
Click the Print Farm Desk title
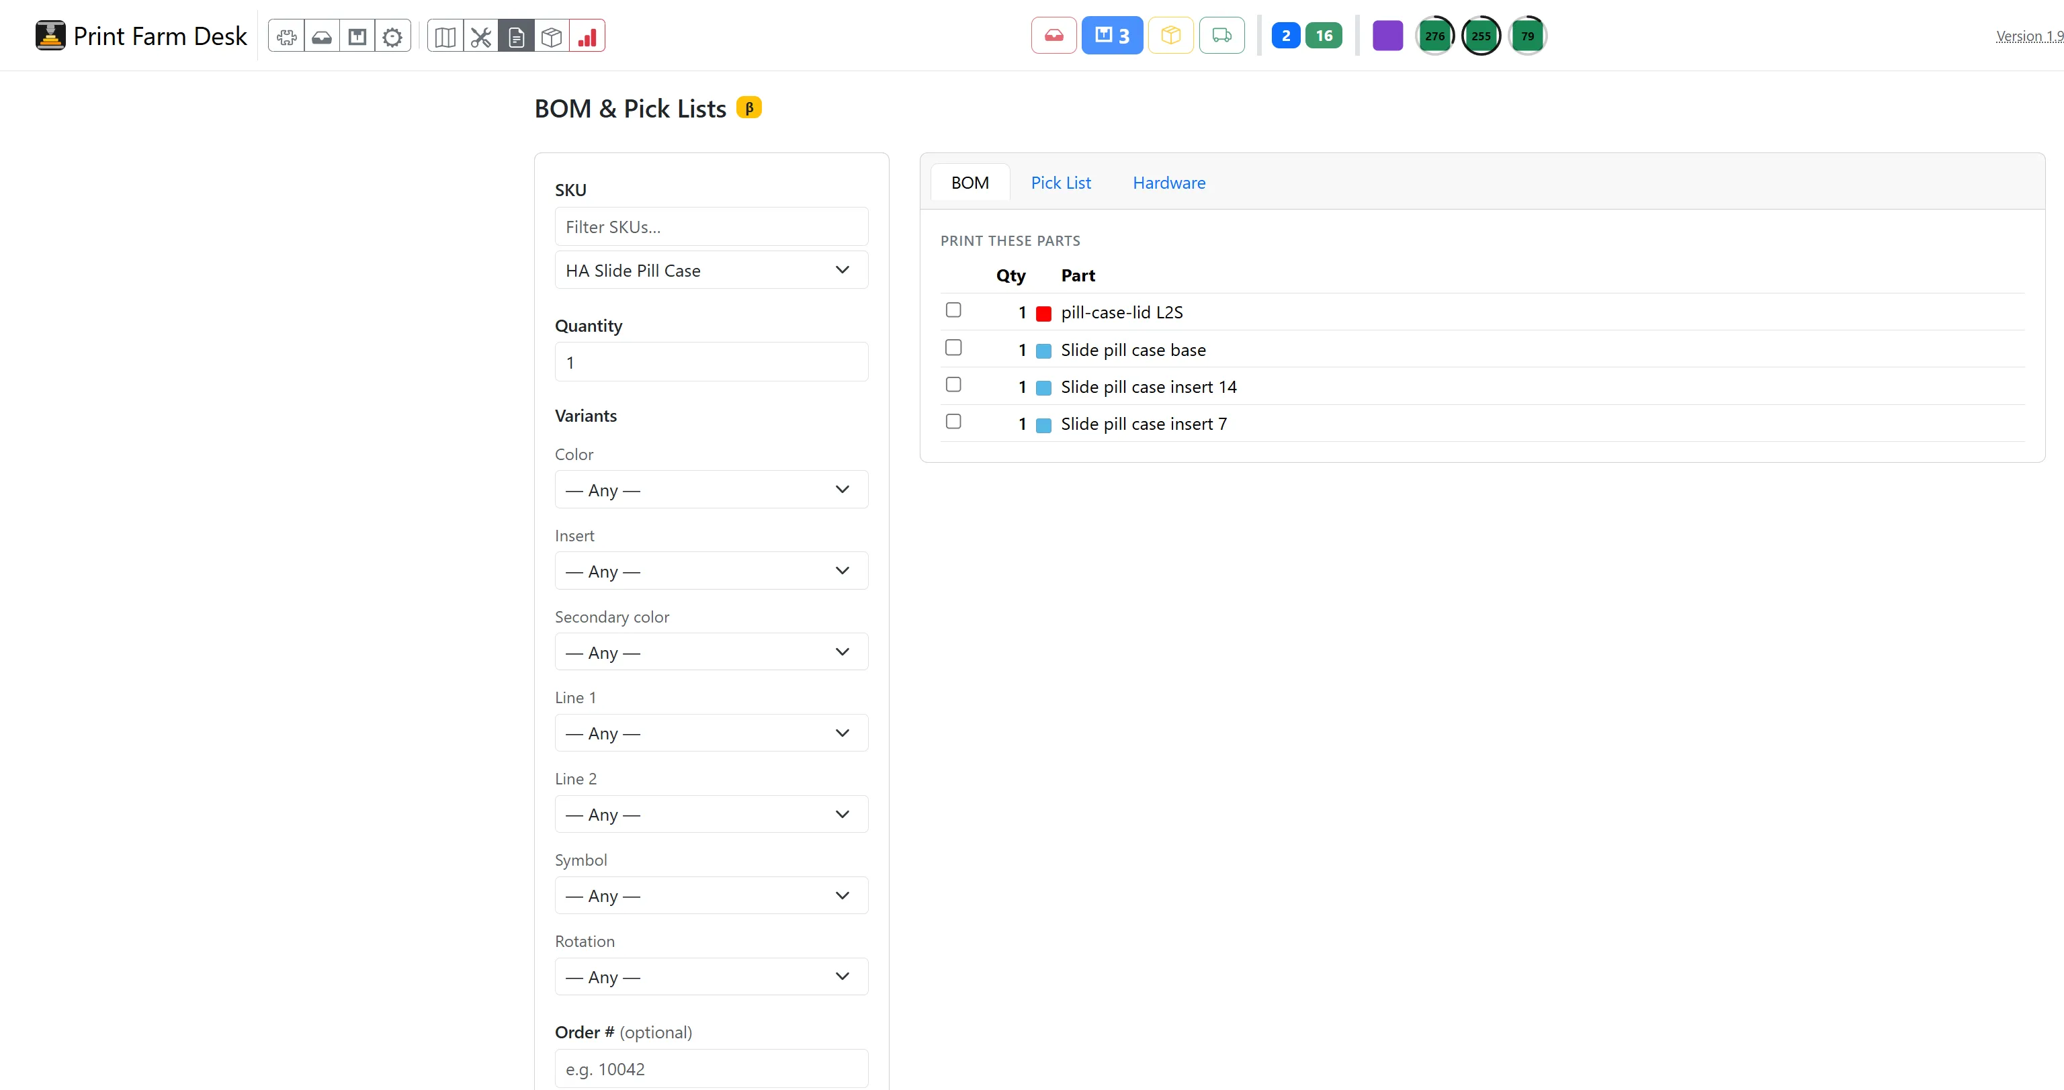click(x=161, y=36)
